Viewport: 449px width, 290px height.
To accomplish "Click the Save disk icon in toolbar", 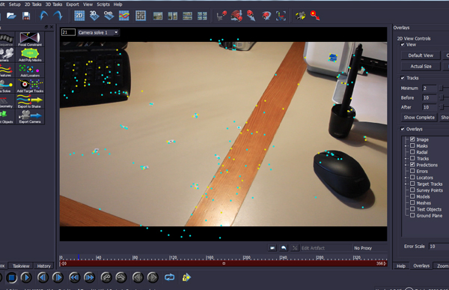I will coord(26,16).
